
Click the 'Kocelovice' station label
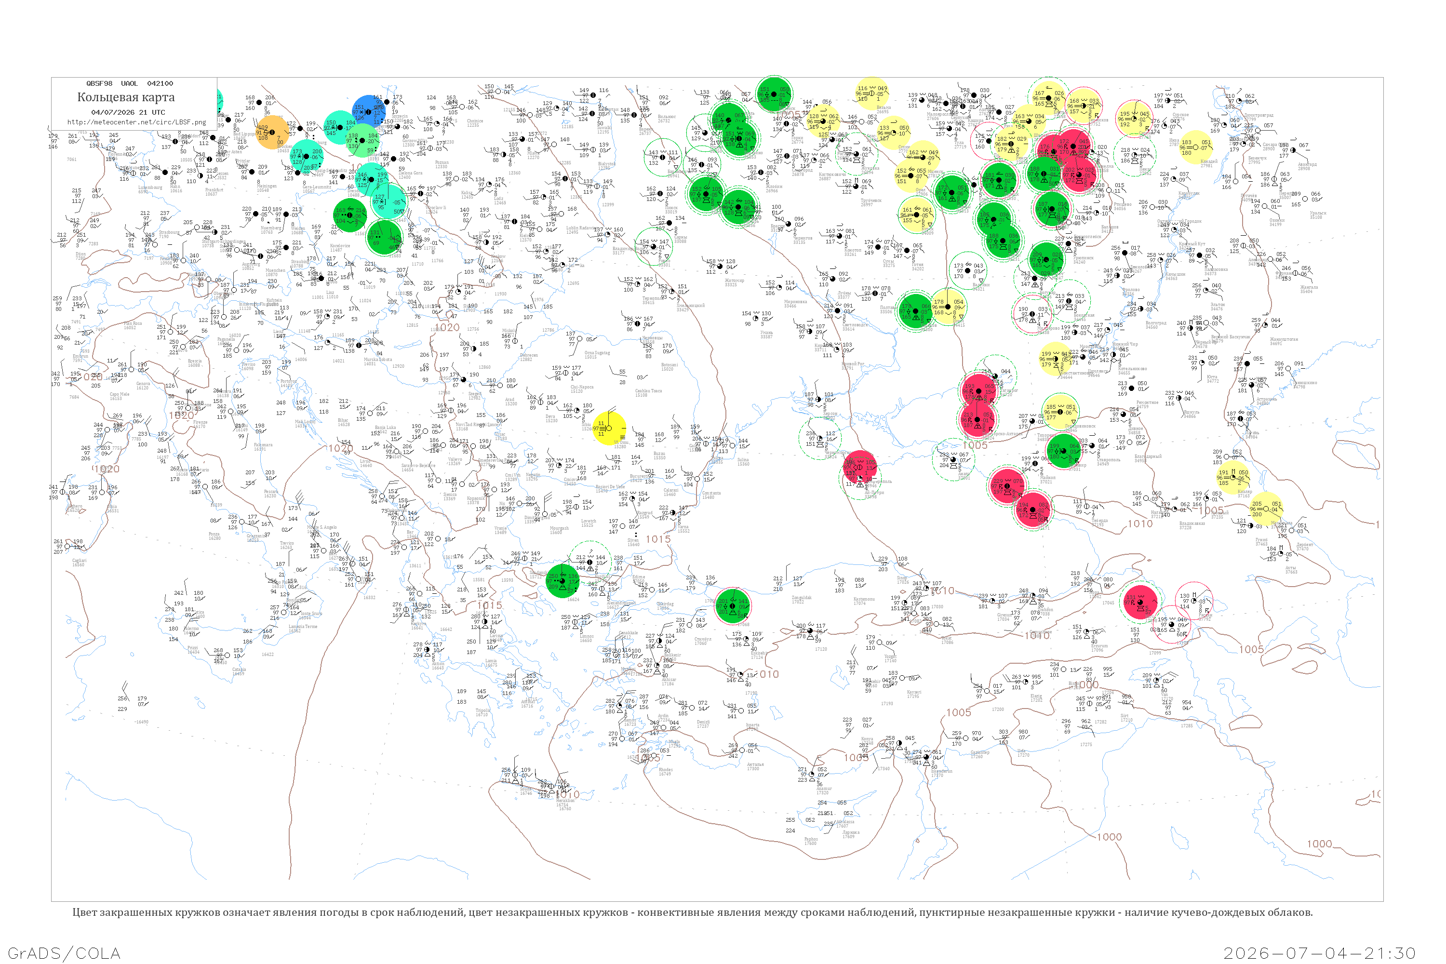point(340,246)
